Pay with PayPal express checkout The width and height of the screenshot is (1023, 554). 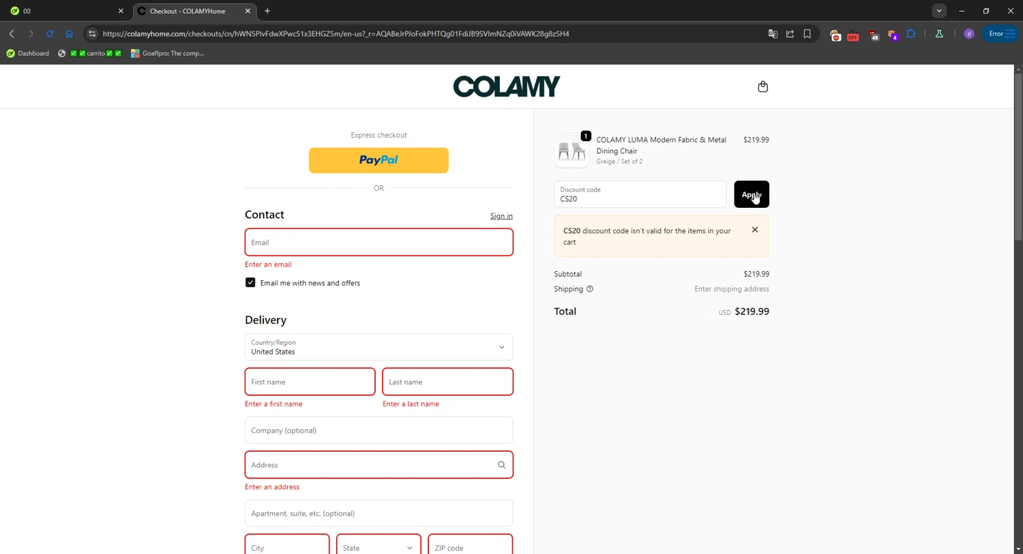pos(379,160)
